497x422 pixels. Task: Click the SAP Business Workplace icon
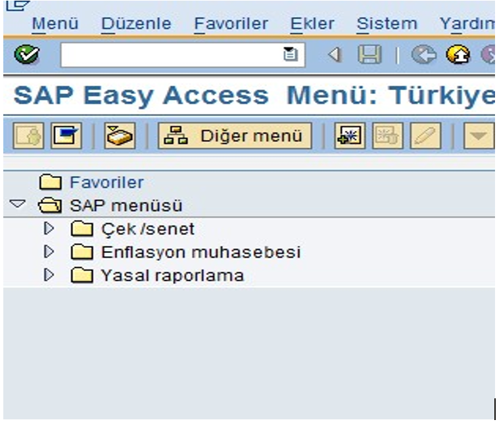tap(120, 135)
